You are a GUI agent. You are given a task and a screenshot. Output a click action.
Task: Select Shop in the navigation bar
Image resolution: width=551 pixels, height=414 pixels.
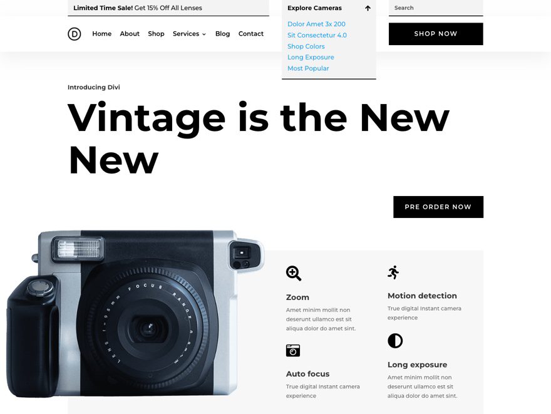tap(156, 34)
